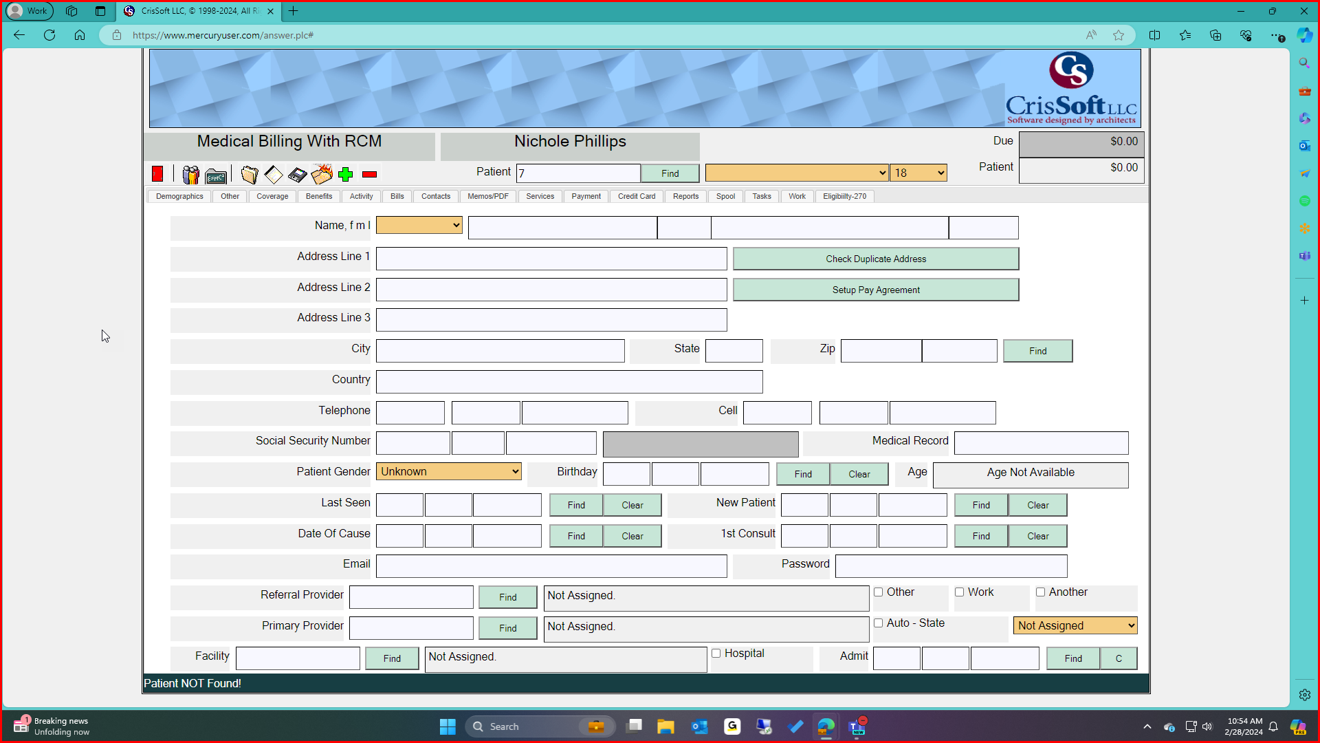The height and width of the screenshot is (743, 1320).
Task: Click the red door exit icon
Action: [157, 174]
